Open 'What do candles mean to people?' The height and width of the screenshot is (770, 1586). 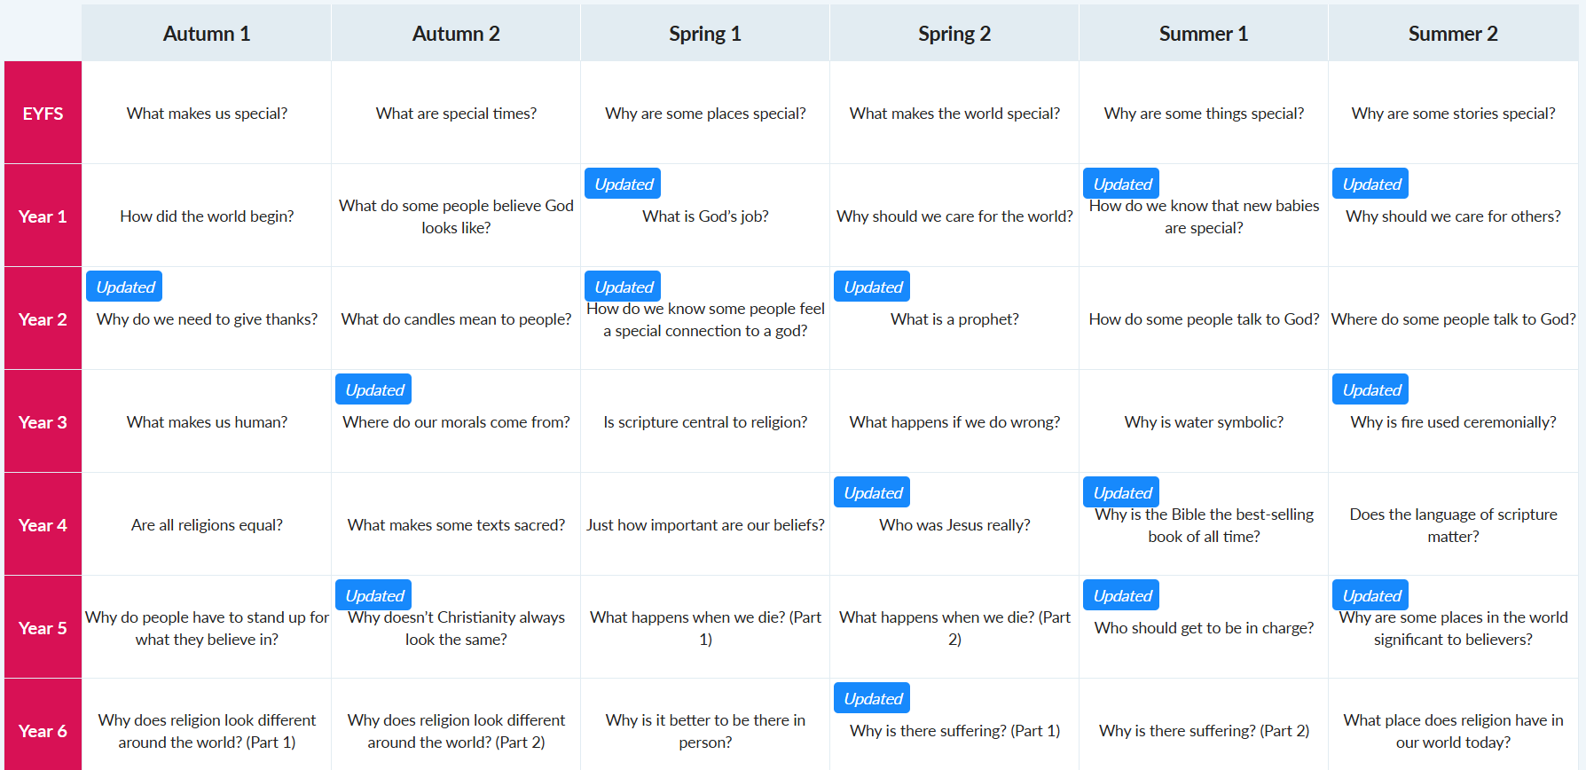pos(456,319)
